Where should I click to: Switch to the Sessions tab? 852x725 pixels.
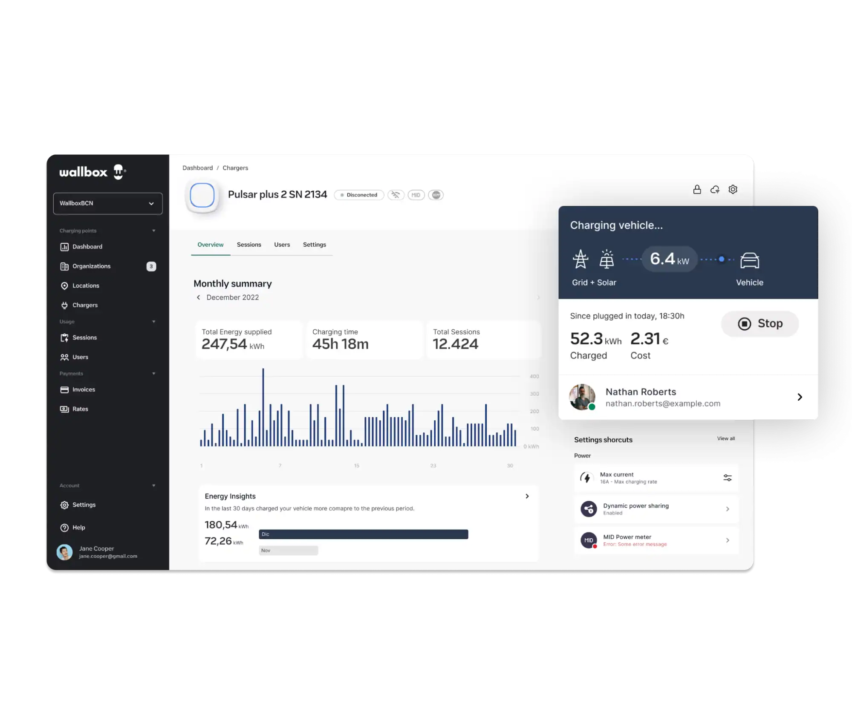click(x=249, y=245)
